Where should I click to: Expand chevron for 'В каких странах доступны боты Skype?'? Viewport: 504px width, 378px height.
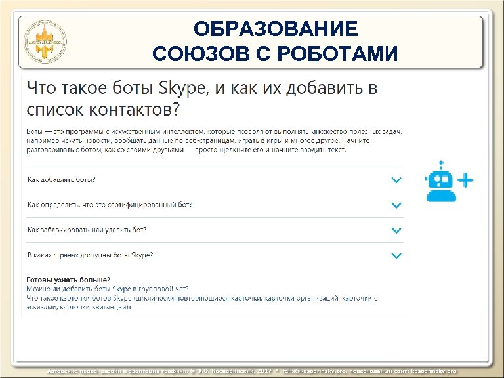click(396, 256)
